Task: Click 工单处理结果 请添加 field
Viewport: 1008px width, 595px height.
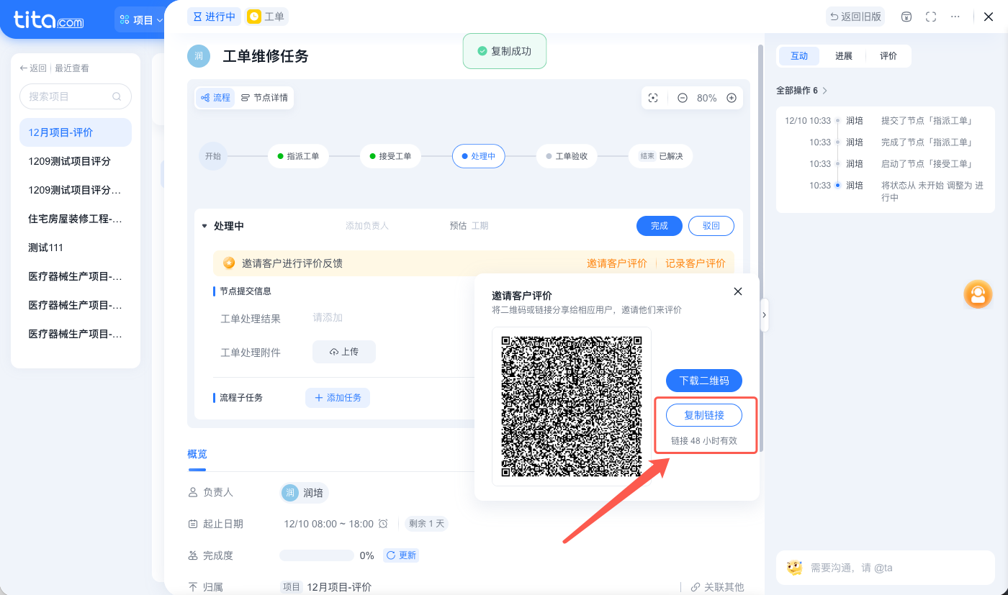Action: click(x=328, y=318)
